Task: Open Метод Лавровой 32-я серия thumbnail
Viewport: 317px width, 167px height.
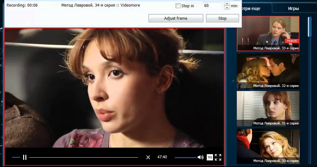Action: (268, 71)
